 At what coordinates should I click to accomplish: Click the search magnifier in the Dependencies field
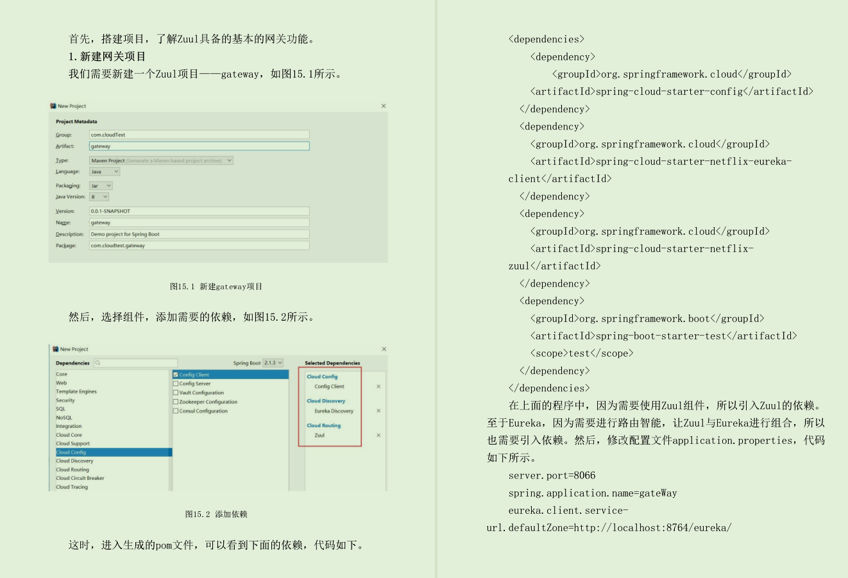coord(97,362)
